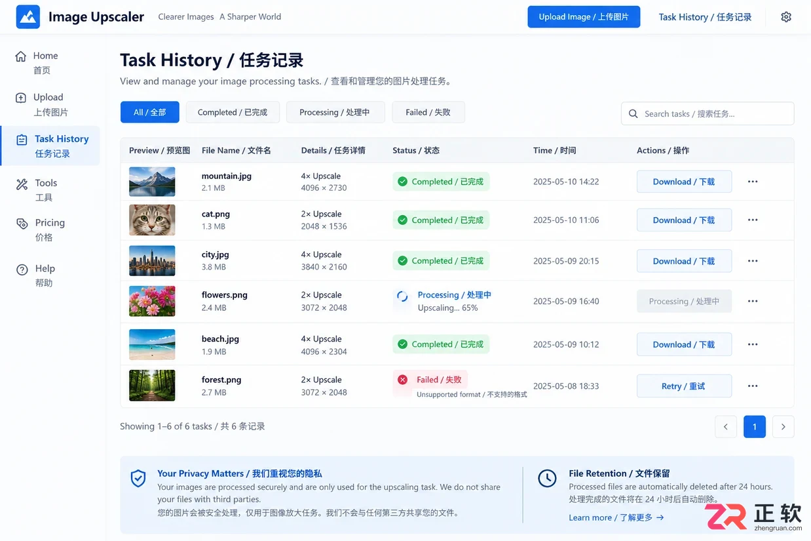Image resolution: width=811 pixels, height=541 pixels.
Task: Open the forest.png preview thumbnail
Action: tap(152, 386)
